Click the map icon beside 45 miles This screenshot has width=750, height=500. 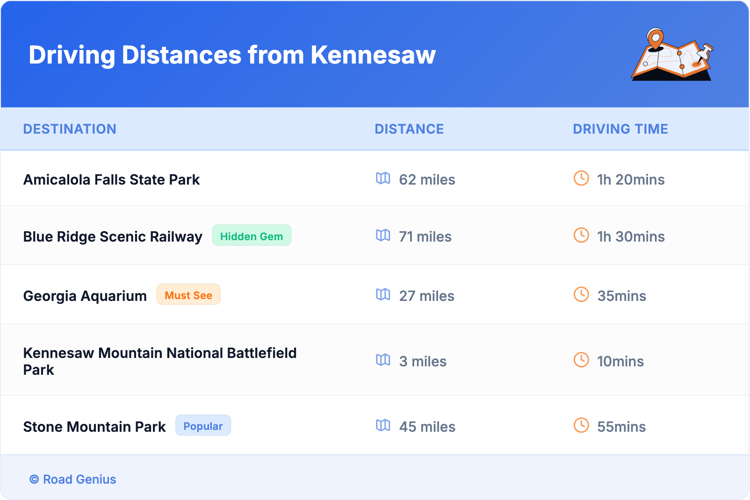[x=383, y=426]
